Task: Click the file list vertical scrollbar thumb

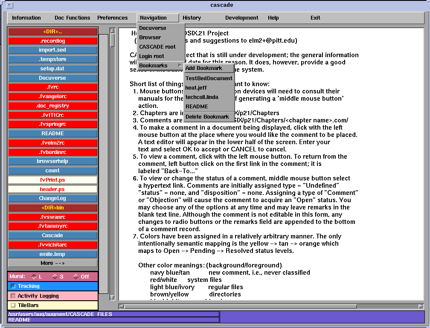Action: pyautogui.click(x=112, y=40)
